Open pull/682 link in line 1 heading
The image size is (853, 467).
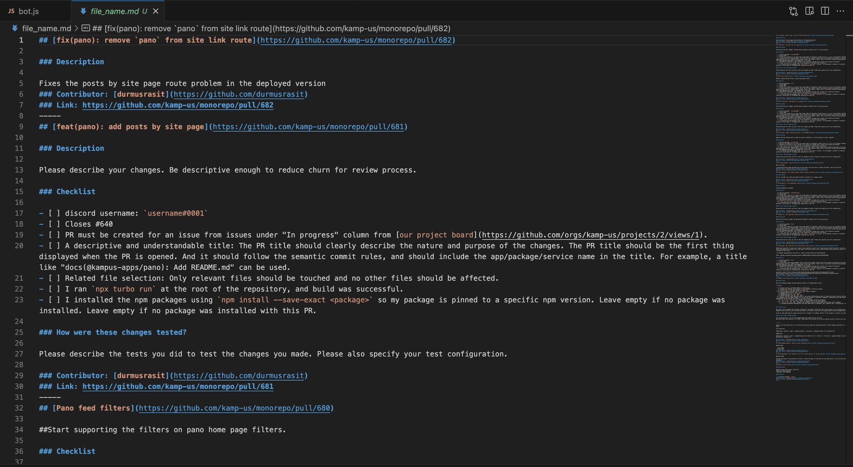coord(356,40)
